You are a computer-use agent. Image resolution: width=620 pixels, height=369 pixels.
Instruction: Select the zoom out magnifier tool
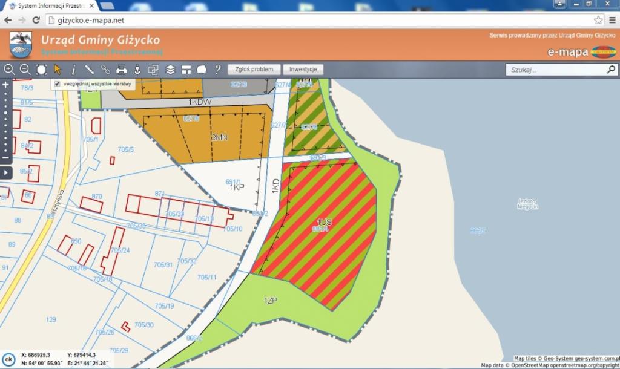click(25, 70)
